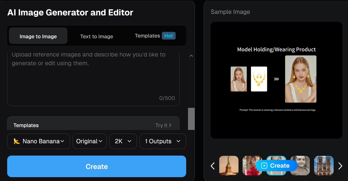Click the previous sample arrow
This screenshot has height=181, width=348.
click(213, 166)
